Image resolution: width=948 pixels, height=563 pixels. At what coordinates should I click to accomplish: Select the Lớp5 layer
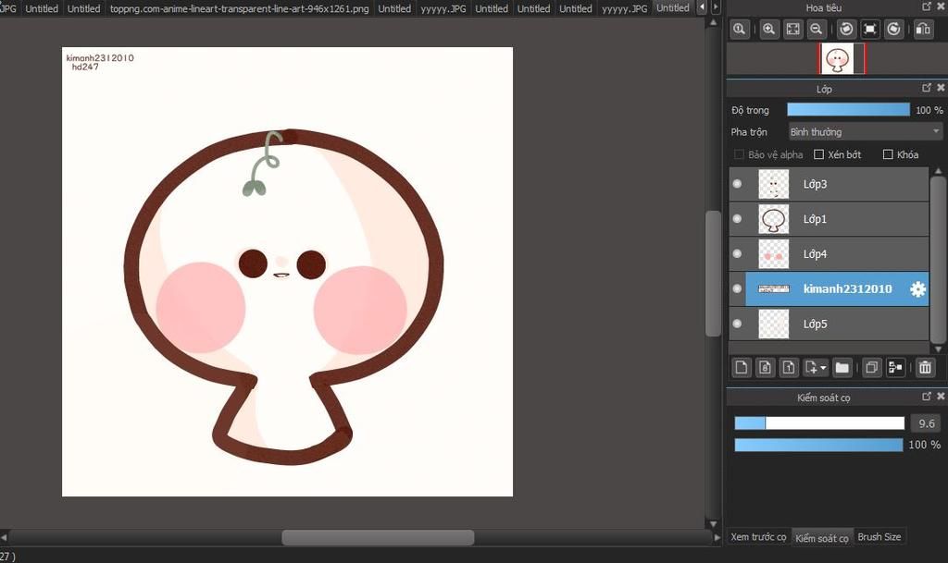(x=829, y=324)
